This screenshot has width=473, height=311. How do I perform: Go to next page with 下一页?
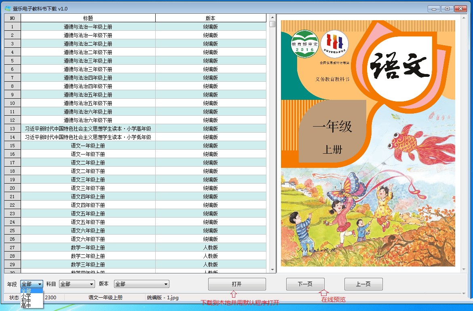(x=305, y=284)
